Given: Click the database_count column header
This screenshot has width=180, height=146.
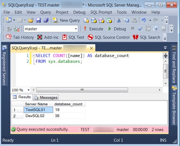Looking at the screenshot, I should click(69, 104).
